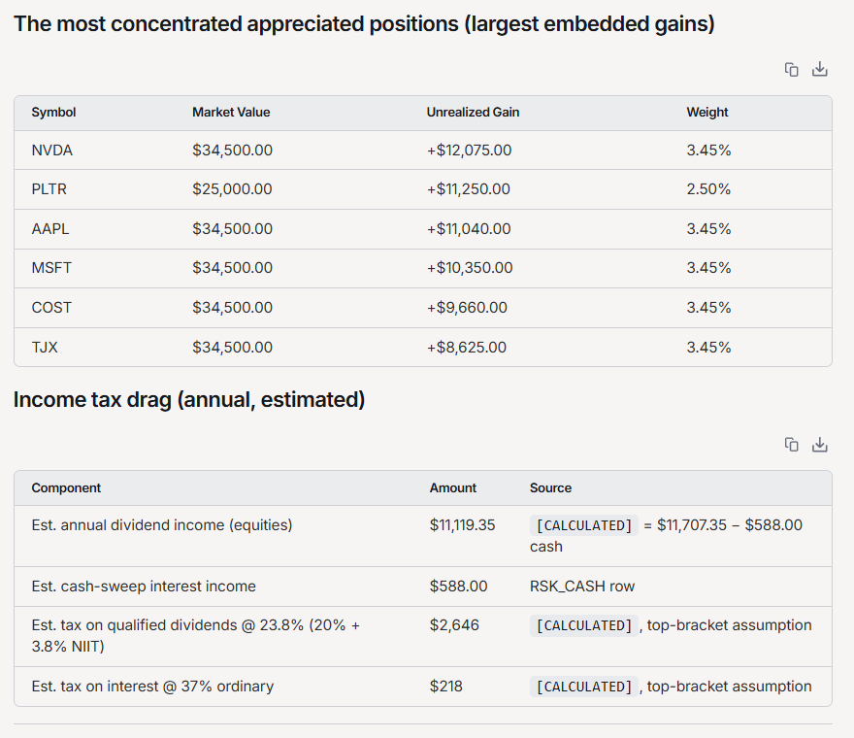The width and height of the screenshot is (854, 738).
Task: Select the NVDA symbol cell
Action: [x=51, y=151]
